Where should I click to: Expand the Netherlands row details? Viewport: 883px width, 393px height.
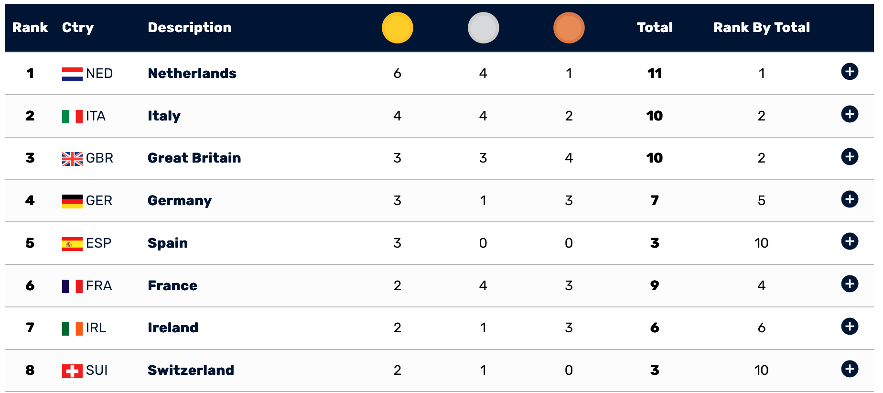(x=849, y=72)
